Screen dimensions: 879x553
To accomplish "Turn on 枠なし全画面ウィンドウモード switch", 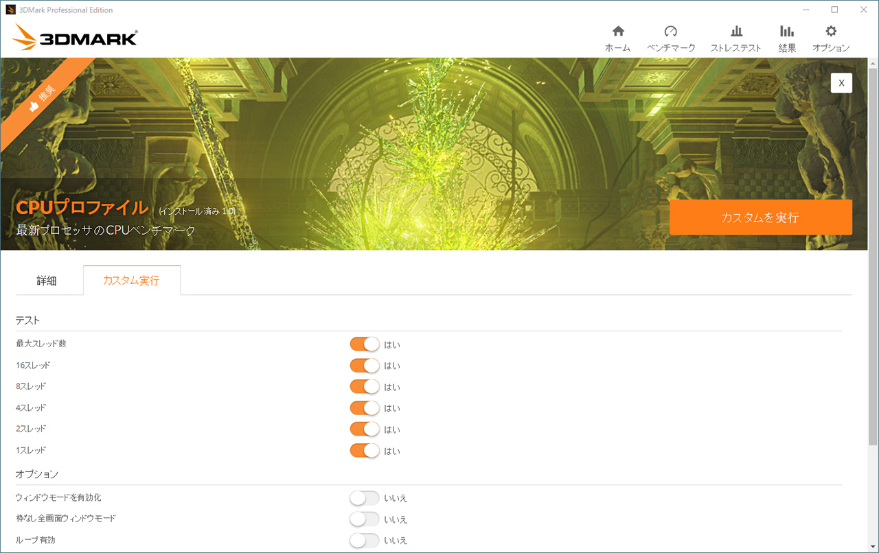I will point(365,519).
